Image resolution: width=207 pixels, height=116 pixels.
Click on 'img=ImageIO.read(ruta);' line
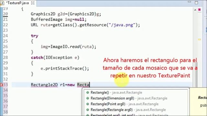(68, 47)
